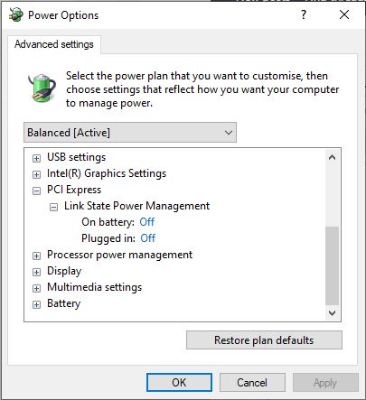Change the Plugged in Off value
This screenshot has height=400, width=366.
[148, 238]
